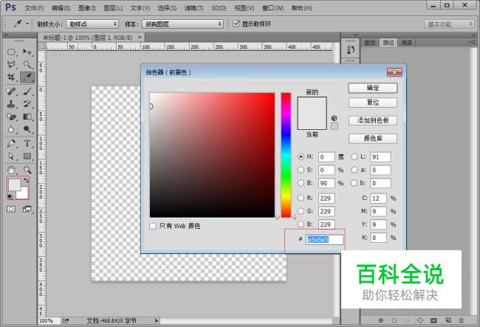Select the Elliptical Marquee tool
The height and width of the screenshot is (327, 480).
point(11,52)
